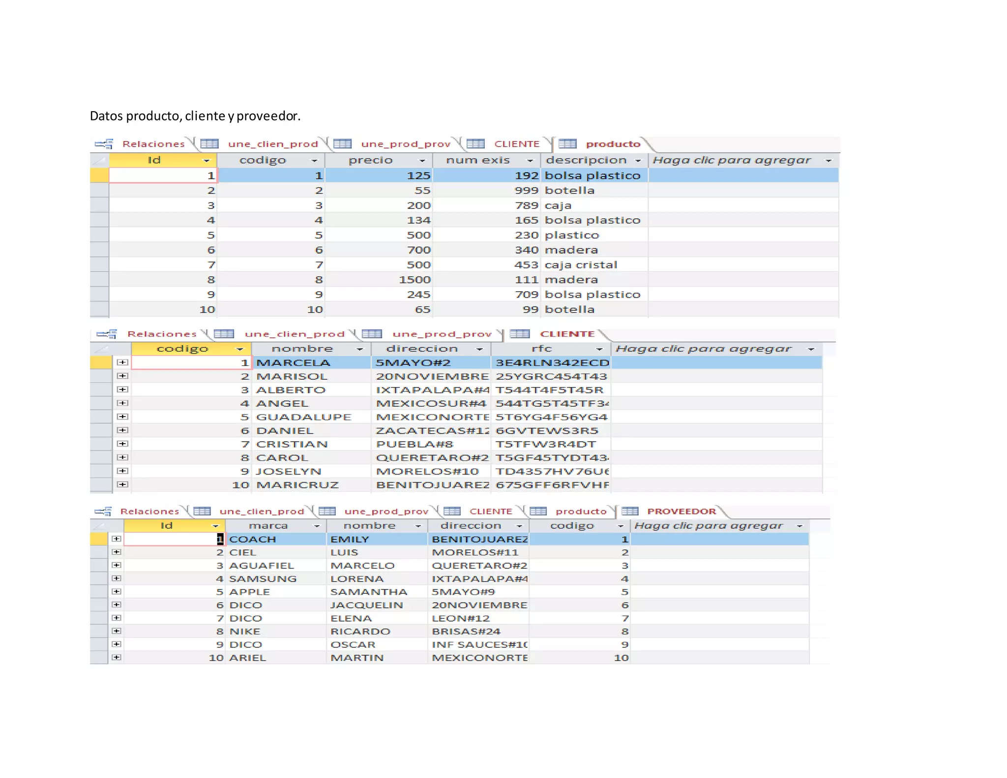
Task: Switch to the PROVEEDOR tab
Action: click(x=681, y=511)
